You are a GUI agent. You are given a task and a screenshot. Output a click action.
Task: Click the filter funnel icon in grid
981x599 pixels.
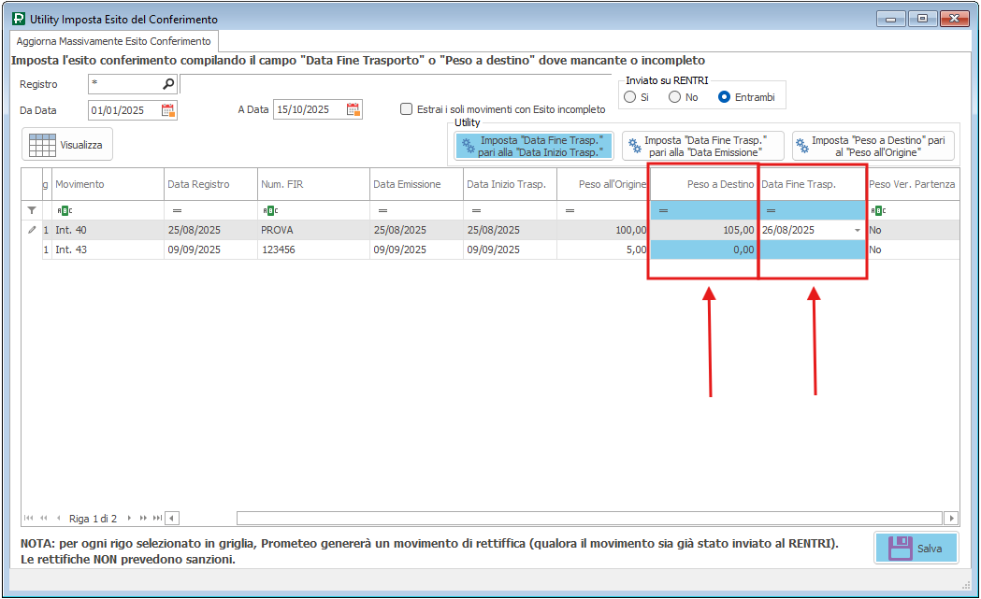coord(32,211)
